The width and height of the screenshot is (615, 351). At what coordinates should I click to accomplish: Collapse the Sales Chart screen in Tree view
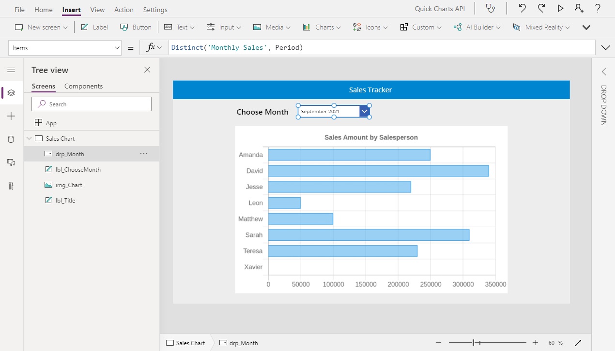tap(29, 138)
